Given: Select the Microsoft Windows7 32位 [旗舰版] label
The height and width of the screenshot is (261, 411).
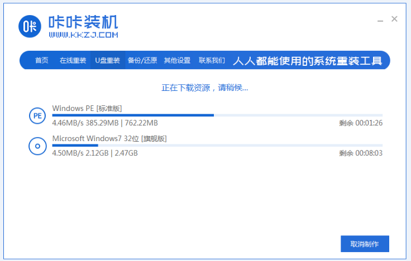Looking at the screenshot, I should point(109,138).
